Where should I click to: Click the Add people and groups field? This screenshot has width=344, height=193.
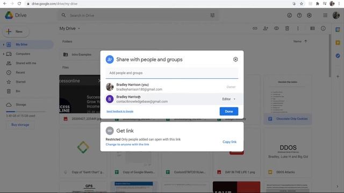click(172, 73)
